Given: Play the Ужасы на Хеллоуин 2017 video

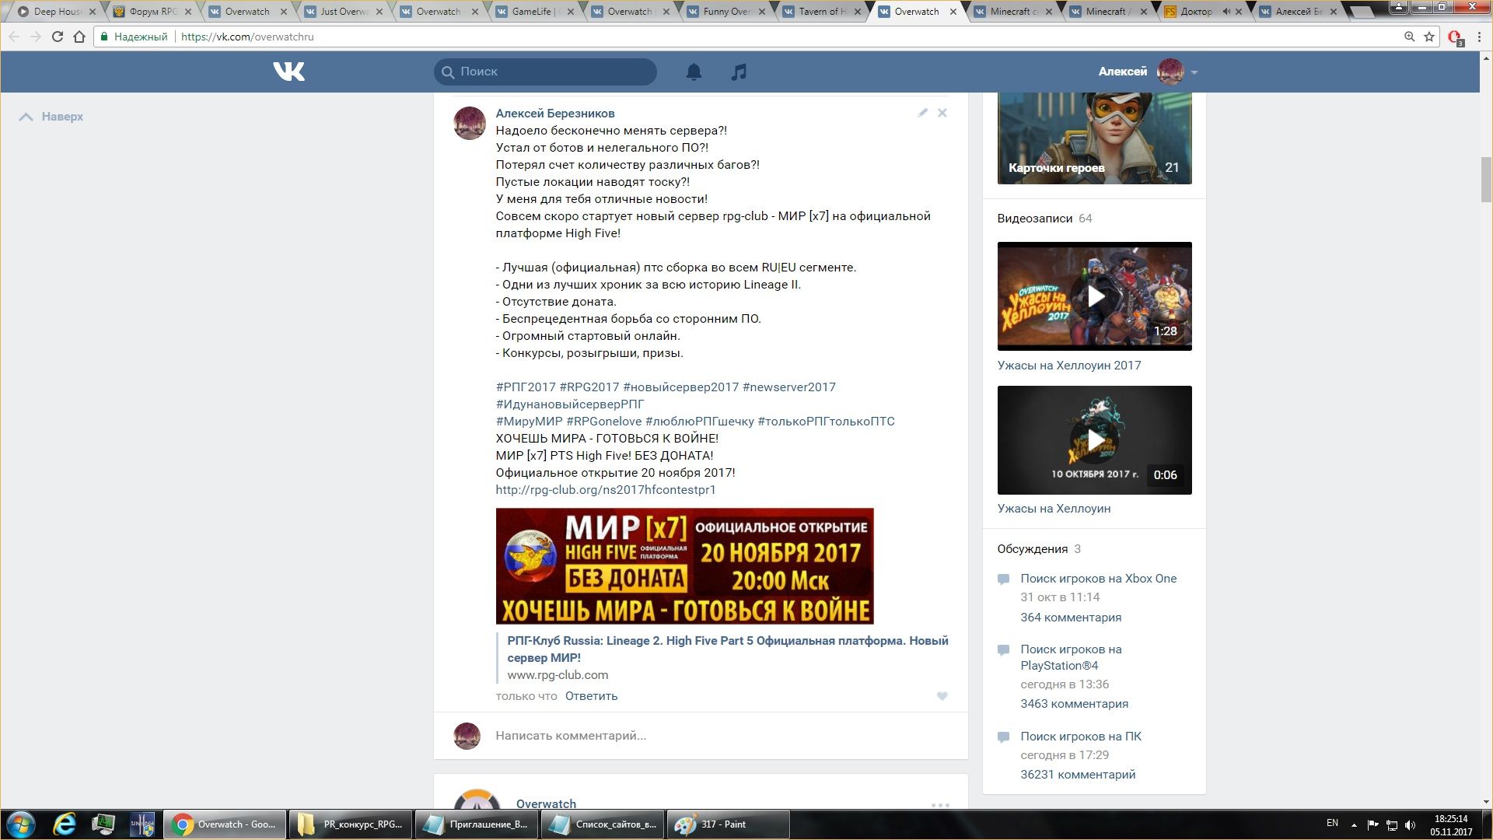Looking at the screenshot, I should click(x=1094, y=296).
